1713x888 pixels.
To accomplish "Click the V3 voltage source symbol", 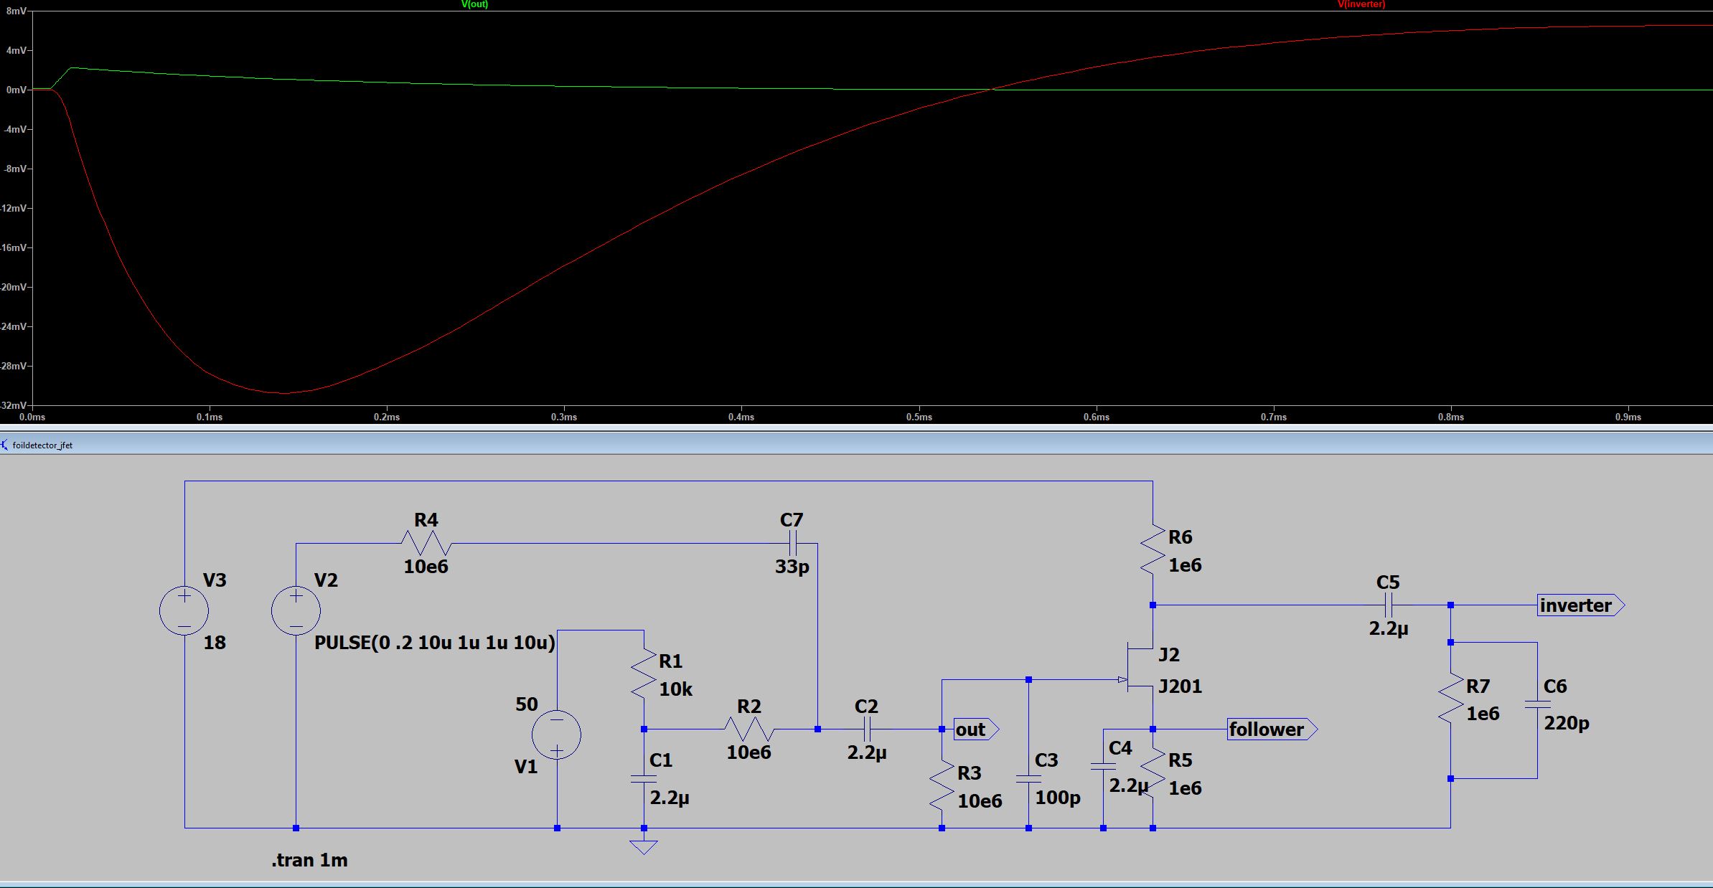I will [x=184, y=611].
